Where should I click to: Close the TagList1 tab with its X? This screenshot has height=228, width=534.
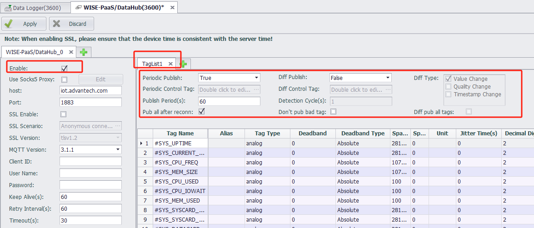pos(170,64)
